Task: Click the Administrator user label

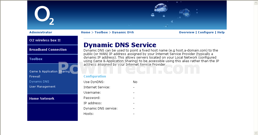Action: [x=41, y=32]
